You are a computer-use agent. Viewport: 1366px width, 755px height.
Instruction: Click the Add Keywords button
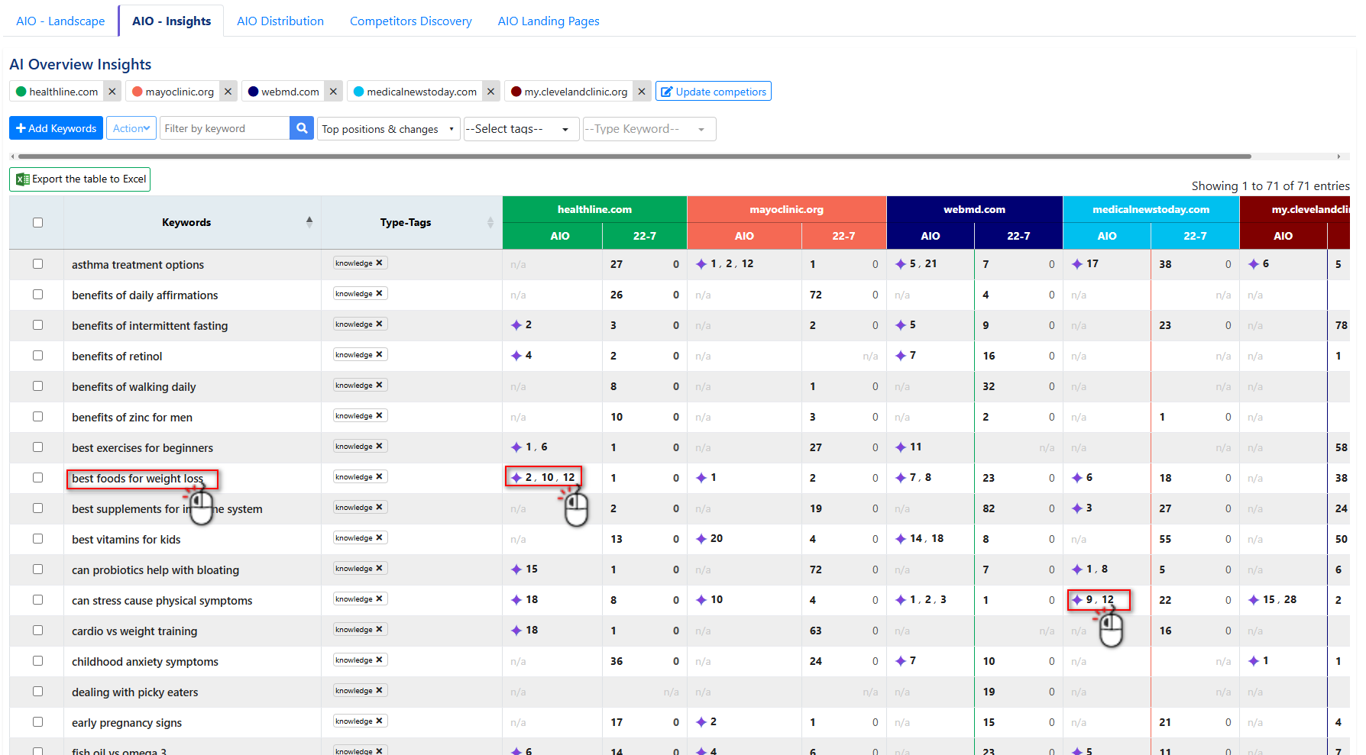coord(56,128)
